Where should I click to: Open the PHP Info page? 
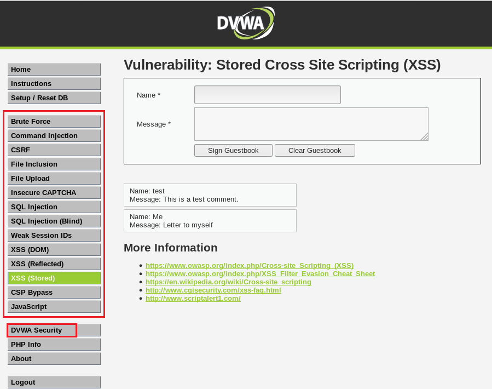[54, 345]
